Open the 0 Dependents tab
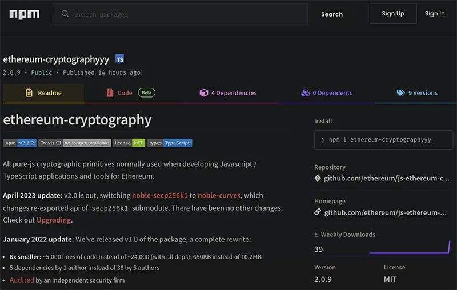 [x=326, y=93]
